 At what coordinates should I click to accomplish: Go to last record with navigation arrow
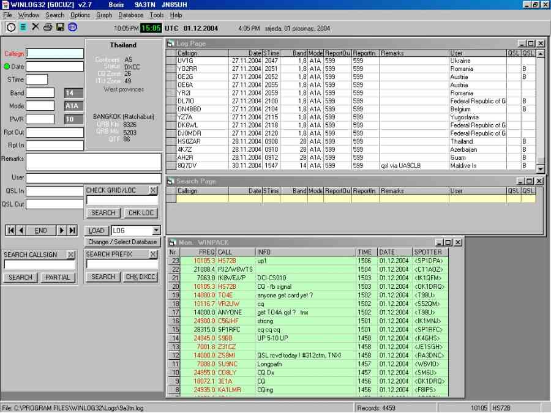(72, 231)
